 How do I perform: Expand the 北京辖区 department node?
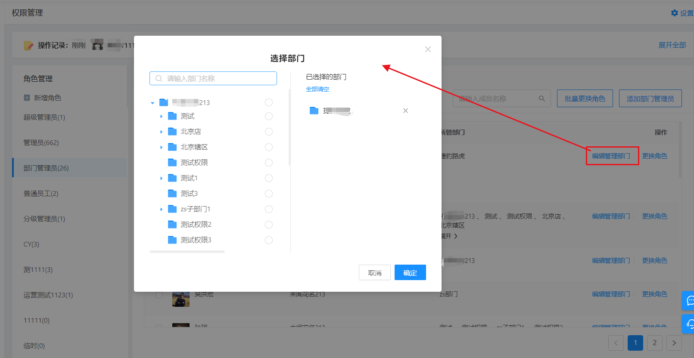pos(161,148)
